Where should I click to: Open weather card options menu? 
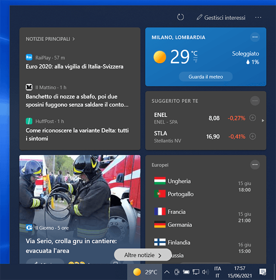coord(255,37)
